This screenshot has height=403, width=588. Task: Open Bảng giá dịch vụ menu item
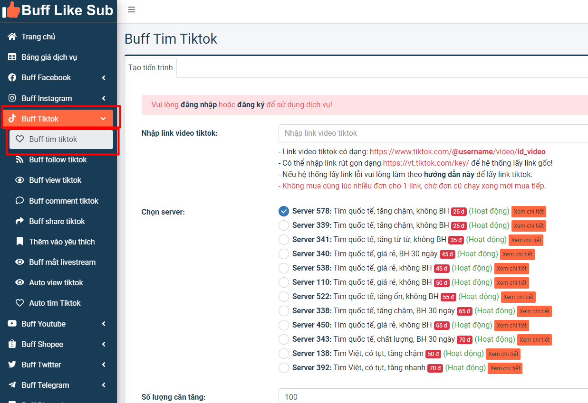(58, 57)
